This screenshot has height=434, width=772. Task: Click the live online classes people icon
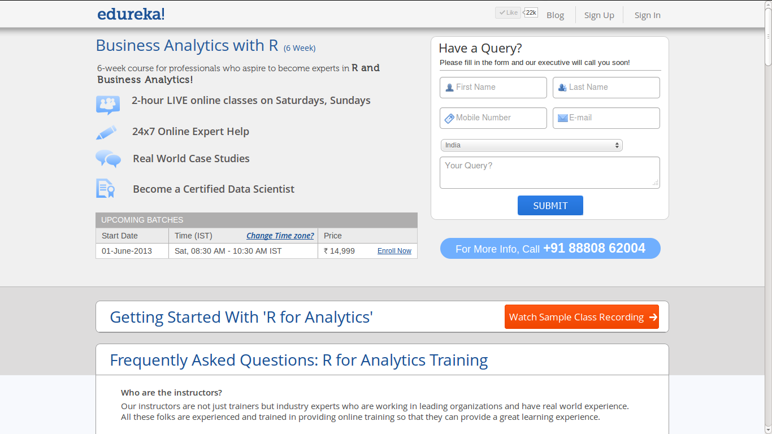pos(107,104)
